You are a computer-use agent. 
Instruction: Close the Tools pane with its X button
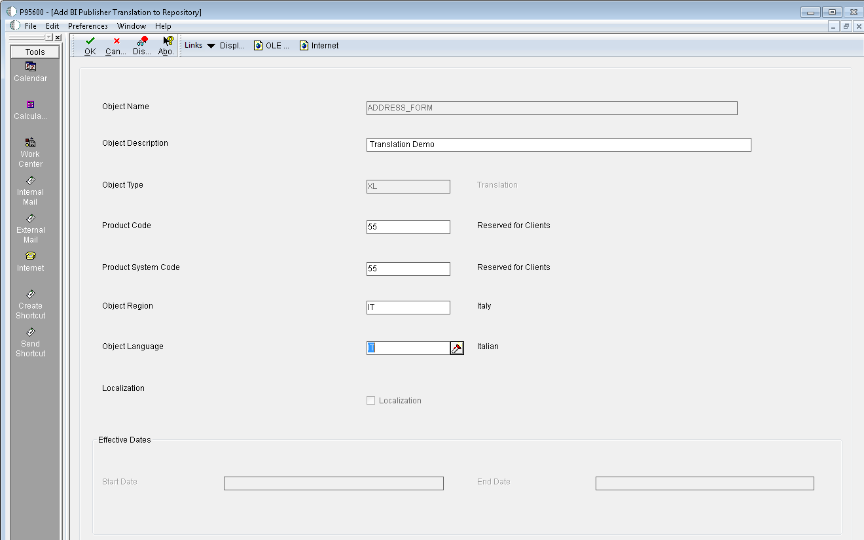coord(58,38)
